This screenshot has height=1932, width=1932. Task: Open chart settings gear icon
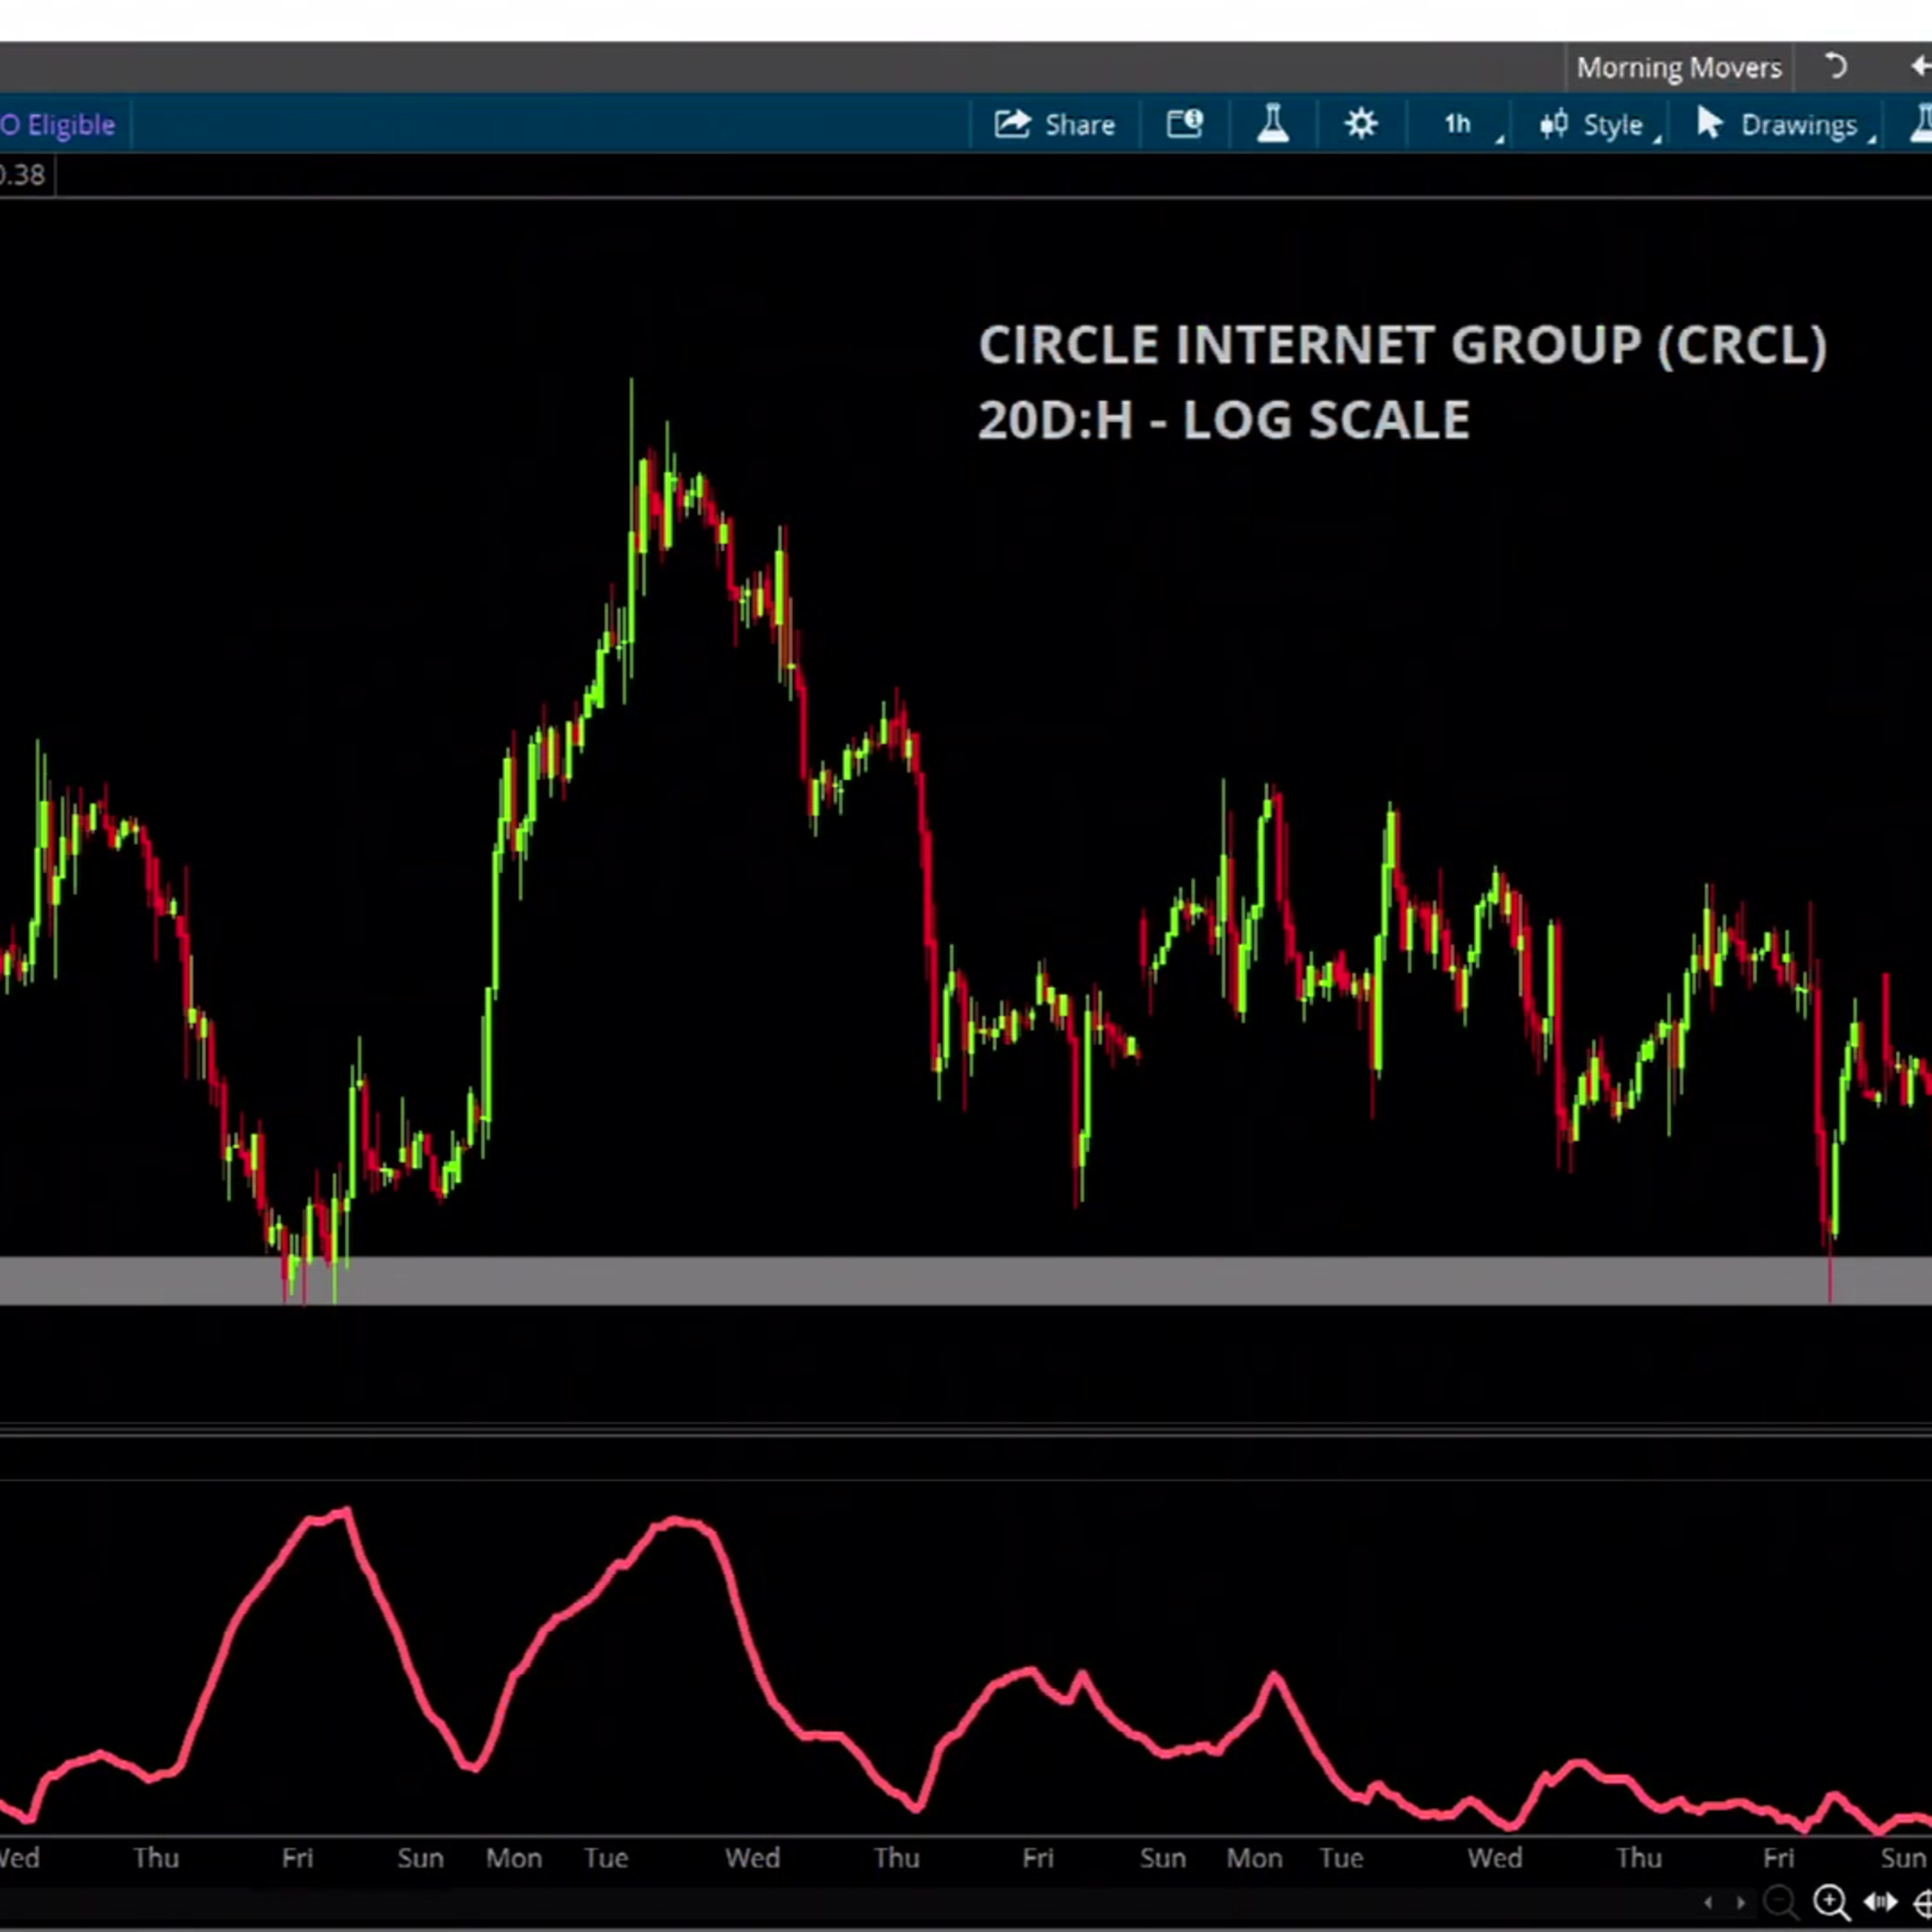tap(1361, 124)
